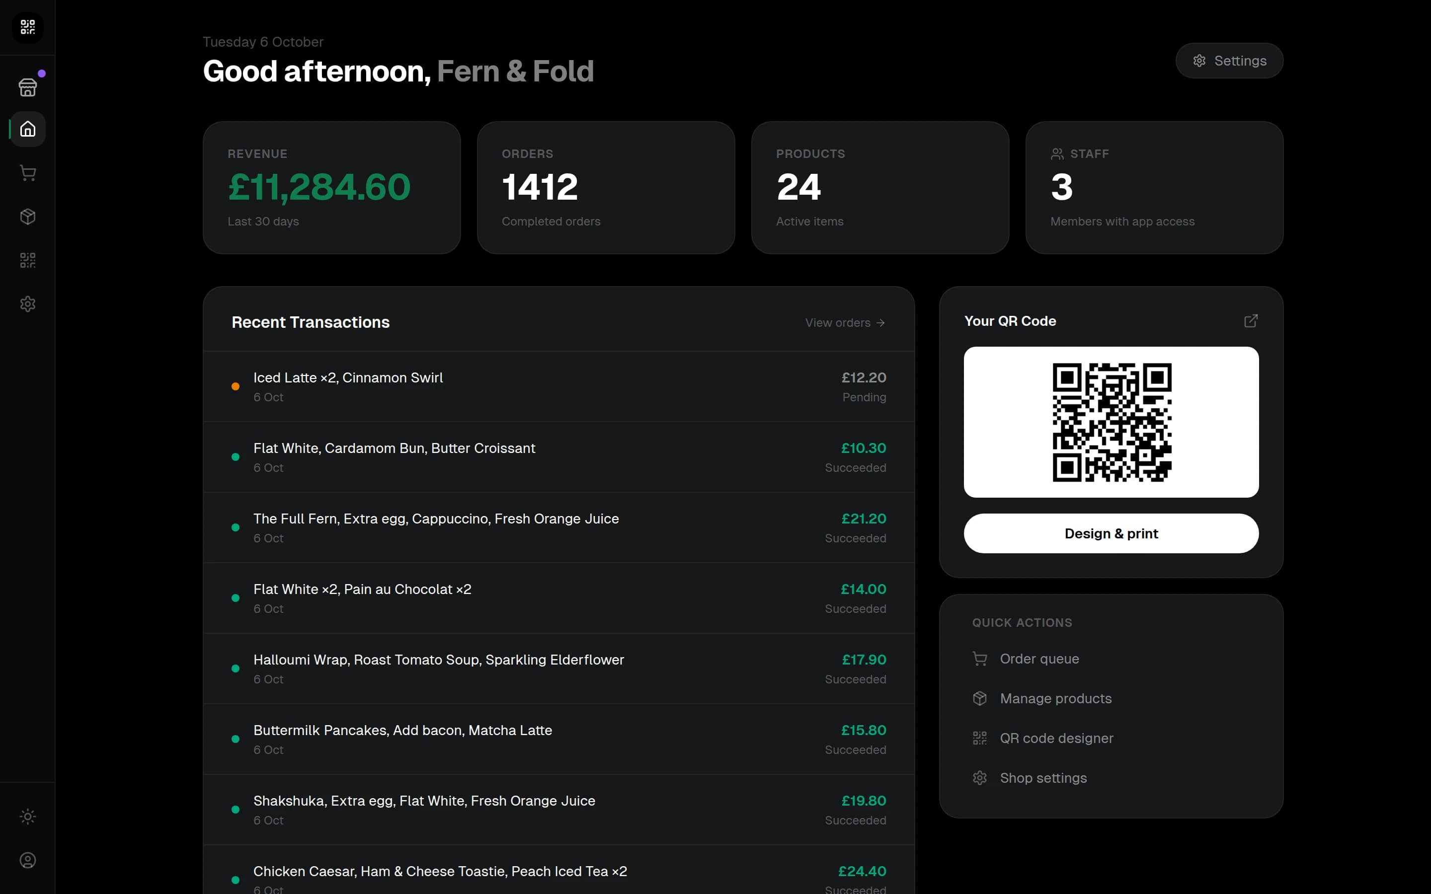Open the Orders cart icon in sidebar
1431x894 pixels.
point(28,173)
